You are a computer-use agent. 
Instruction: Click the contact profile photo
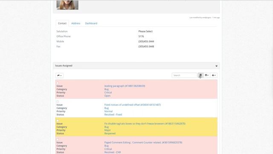pos(67,5)
